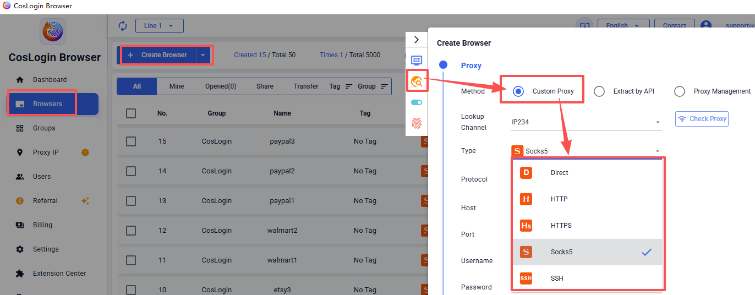755x295 pixels.
Task: Check the box for row etsy3
Action: point(131,290)
